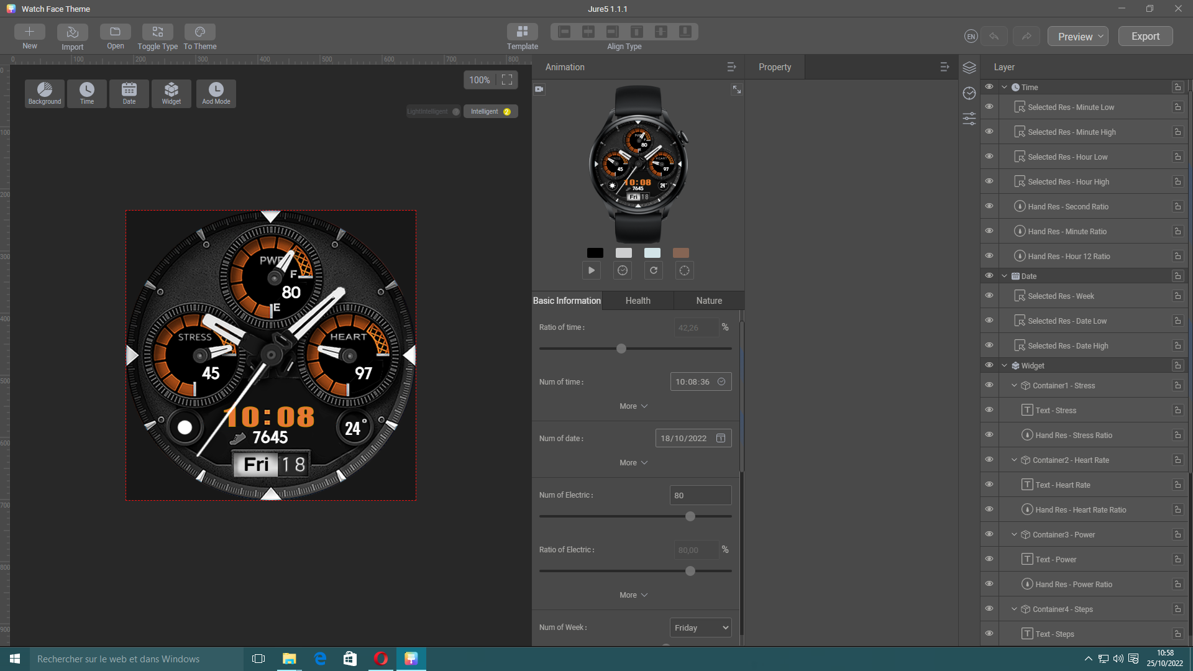Collapse the Time layer group
The image size is (1193, 671).
[x=1004, y=88]
